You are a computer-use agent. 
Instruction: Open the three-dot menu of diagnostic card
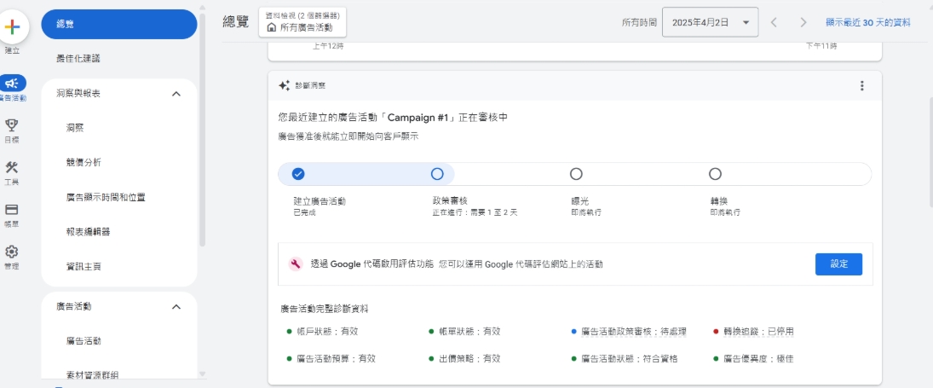861,85
